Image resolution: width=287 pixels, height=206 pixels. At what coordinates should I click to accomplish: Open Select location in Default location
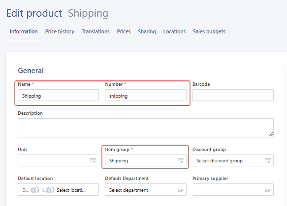pyautogui.click(x=71, y=190)
